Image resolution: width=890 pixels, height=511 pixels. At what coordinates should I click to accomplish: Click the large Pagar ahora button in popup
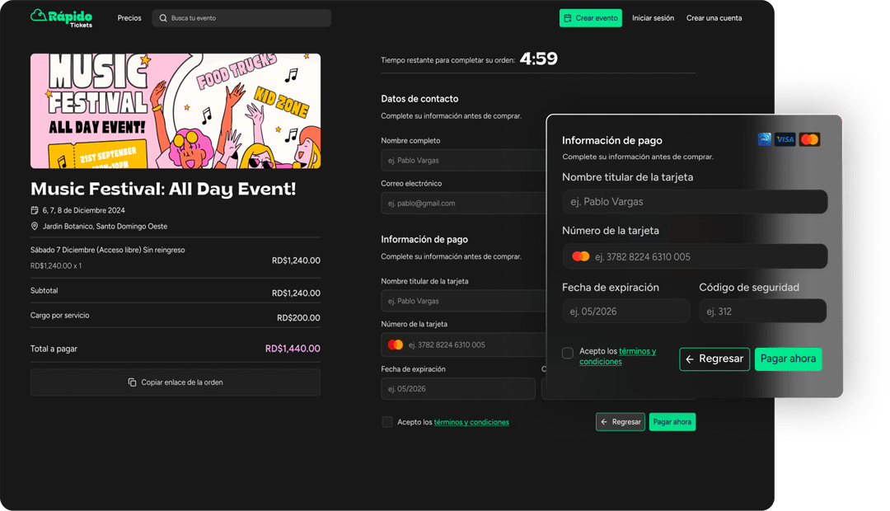(x=789, y=359)
